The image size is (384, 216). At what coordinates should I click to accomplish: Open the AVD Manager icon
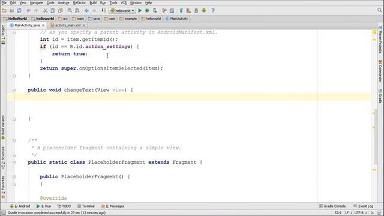pyautogui.click(x=188, y=11)
